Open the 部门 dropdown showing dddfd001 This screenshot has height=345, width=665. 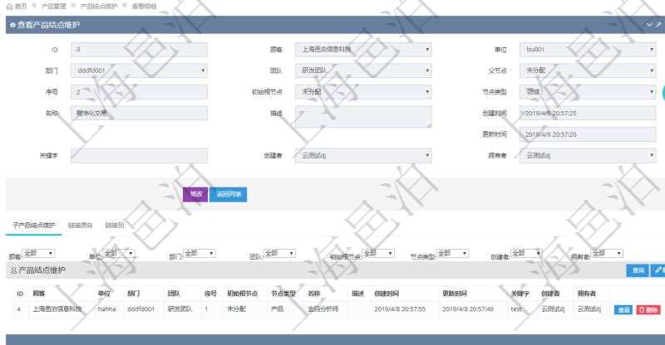coord(139,70)
